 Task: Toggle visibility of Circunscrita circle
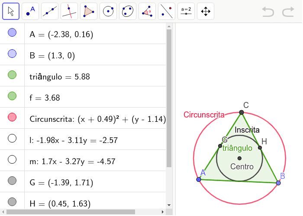(12, 117)
